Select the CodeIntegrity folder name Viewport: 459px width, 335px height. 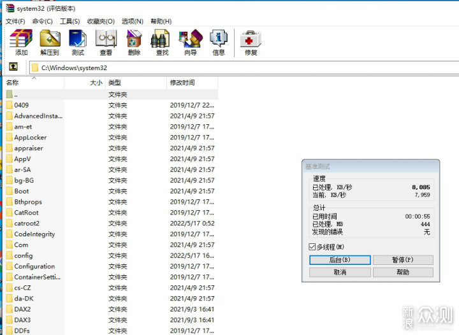(34, 234)
